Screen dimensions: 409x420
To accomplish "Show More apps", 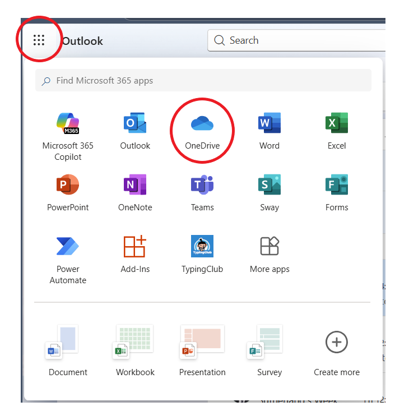I will click(x=269, y=254).
